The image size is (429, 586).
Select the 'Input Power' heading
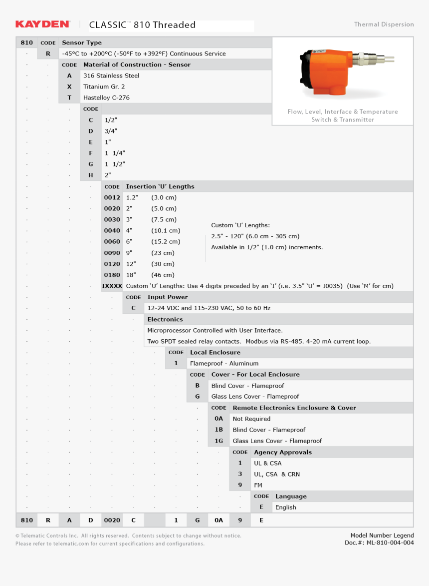tap(168, 297)
